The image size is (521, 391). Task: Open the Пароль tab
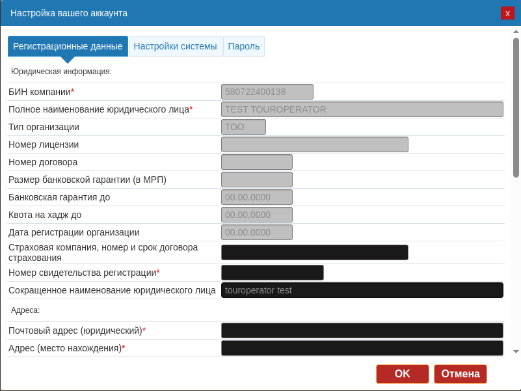click(x=244, y=46)
